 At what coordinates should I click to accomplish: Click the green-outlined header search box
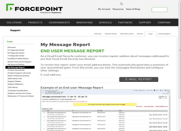160,10
